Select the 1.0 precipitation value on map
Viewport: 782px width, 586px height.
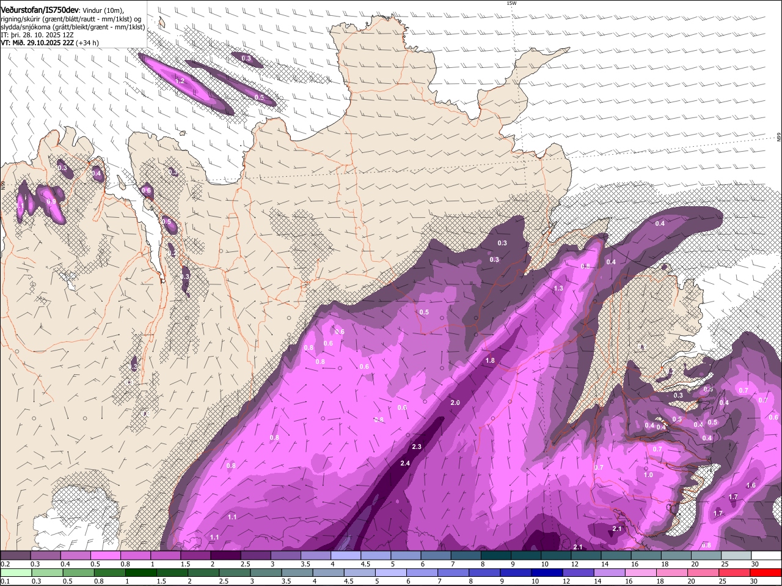[x=648, y=475]
